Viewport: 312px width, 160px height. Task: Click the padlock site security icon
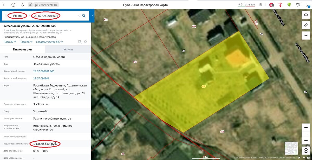(x=30, y=5)
